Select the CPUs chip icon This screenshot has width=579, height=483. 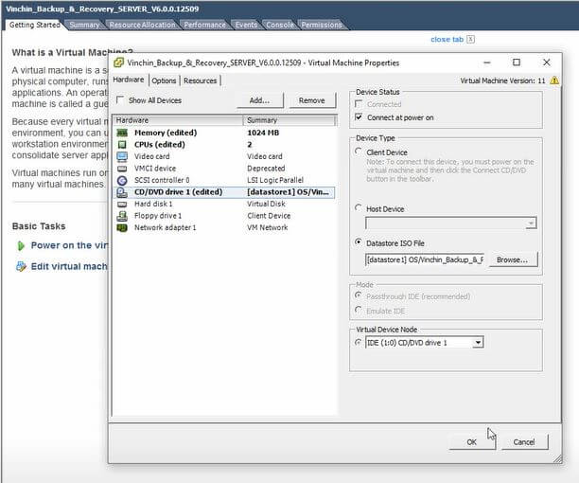(x=122, y=145)
